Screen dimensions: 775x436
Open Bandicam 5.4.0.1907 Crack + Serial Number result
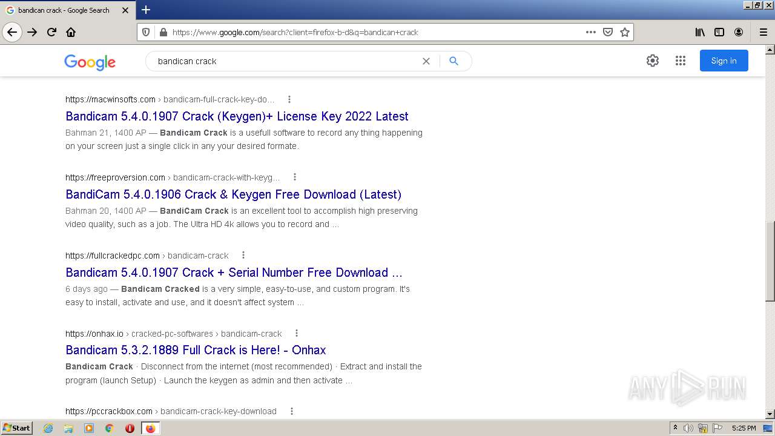[x=234, y=272]
